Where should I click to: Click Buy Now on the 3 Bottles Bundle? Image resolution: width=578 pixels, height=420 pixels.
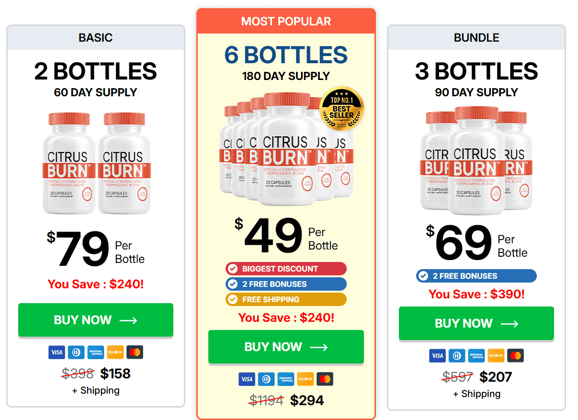pyautogui.click(x=476, y=323)
